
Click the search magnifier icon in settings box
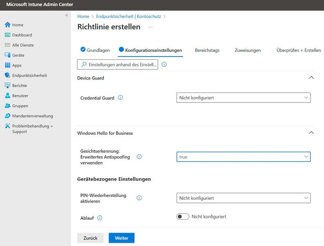coord(84,64)
